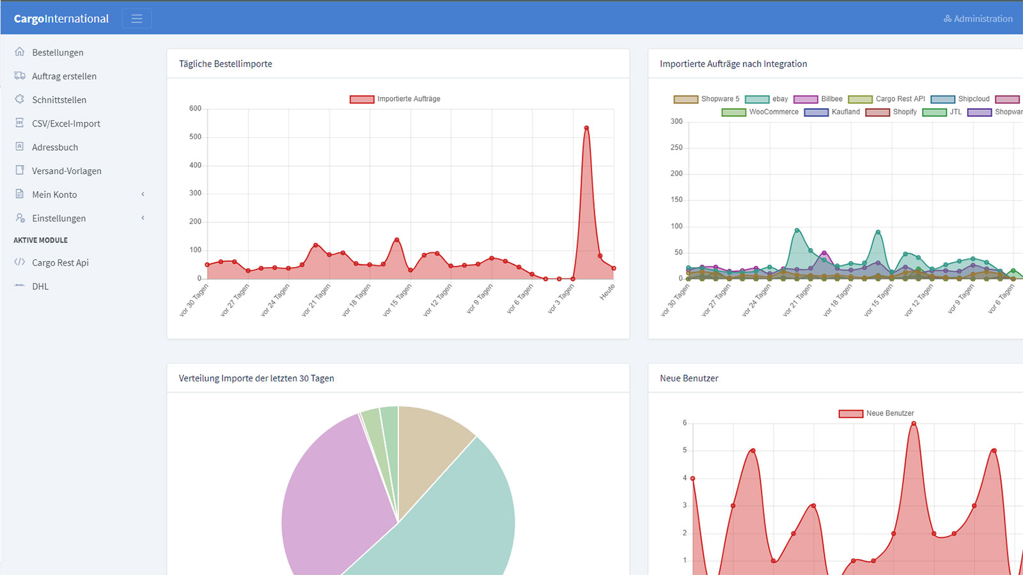Click the peak data point above 500
Screen dimensions: 1023x575
pos(586,128)
